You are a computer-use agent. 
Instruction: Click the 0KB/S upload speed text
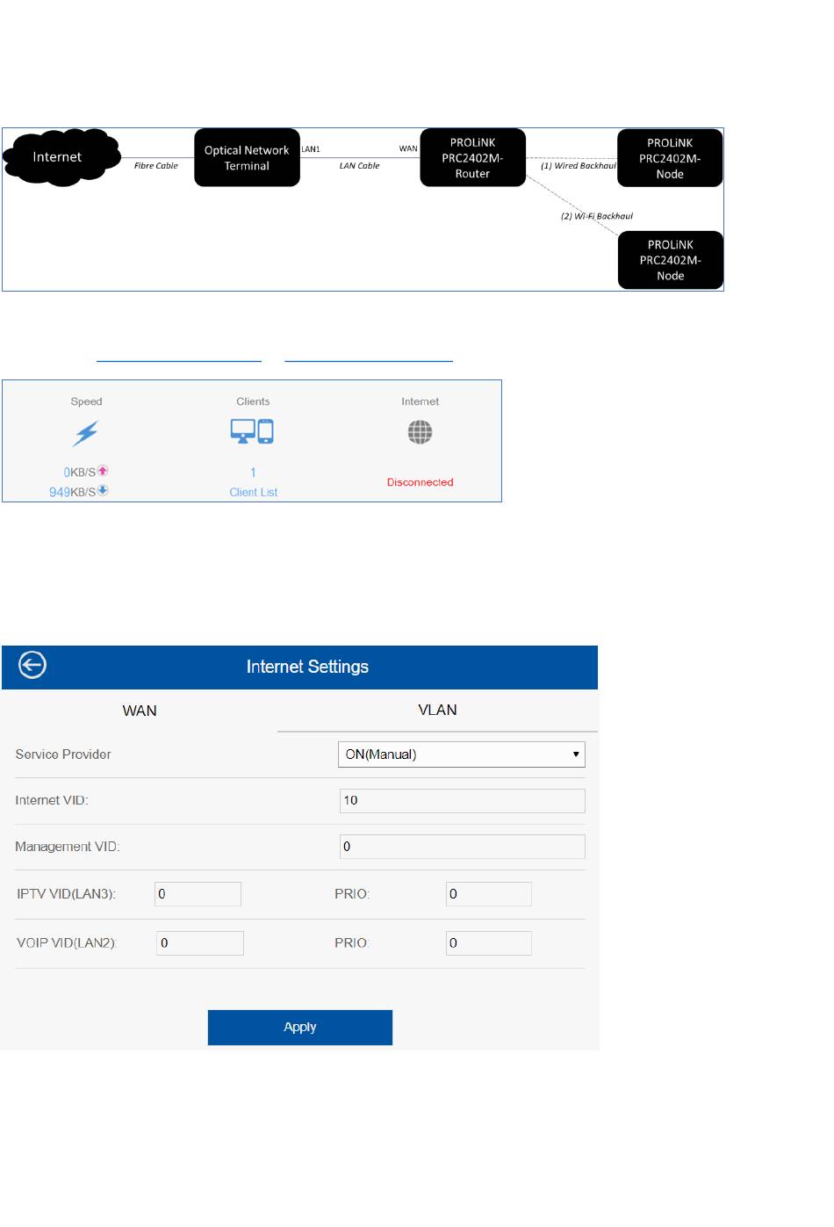click(79, 473)
